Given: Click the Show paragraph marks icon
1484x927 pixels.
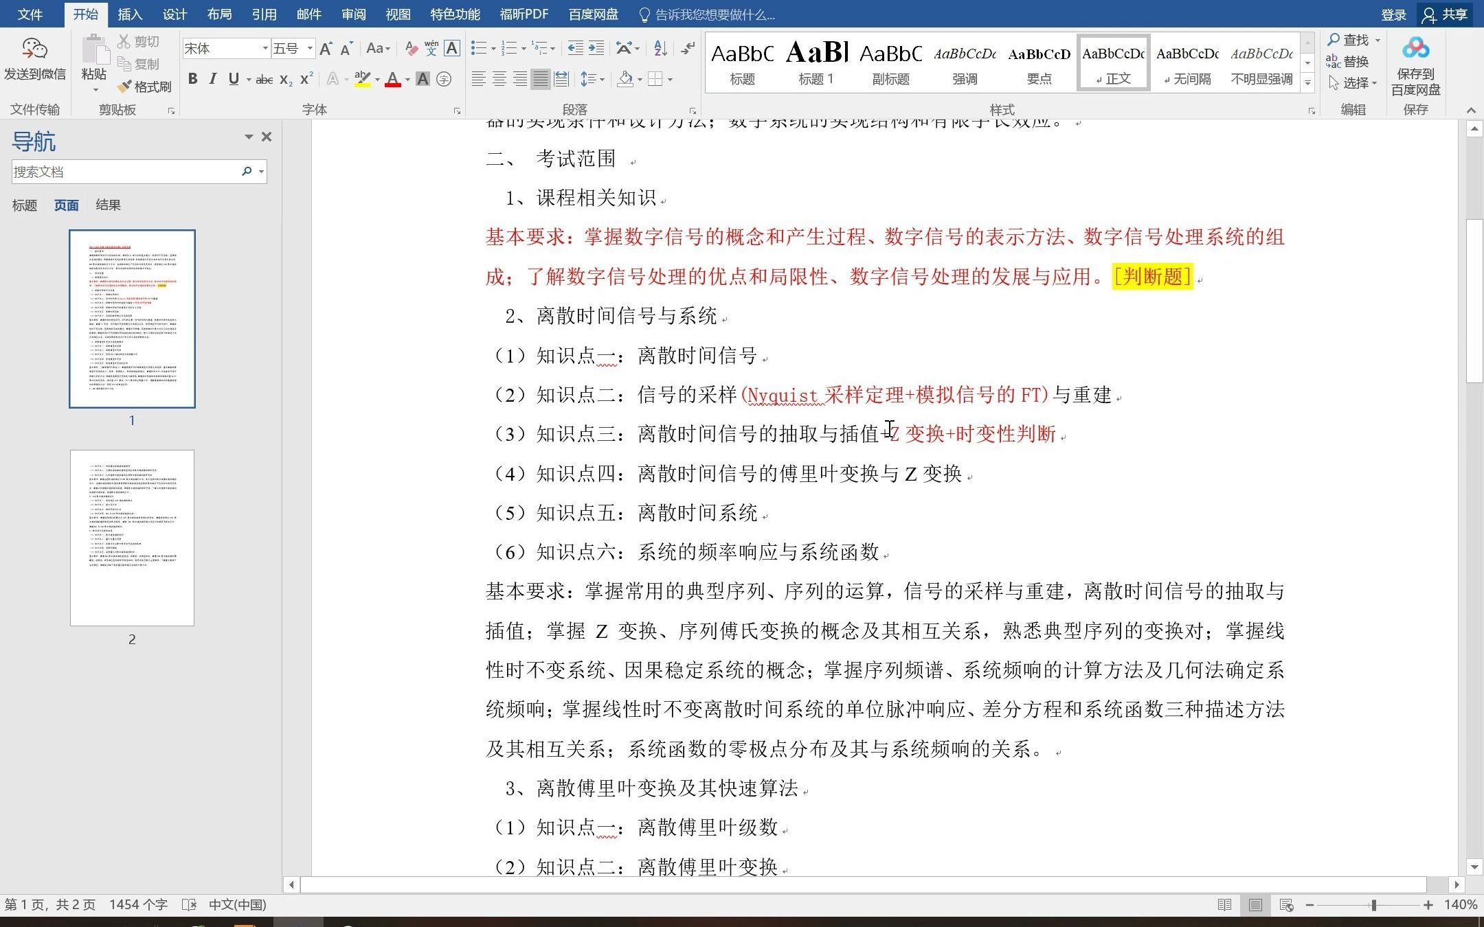Looking at the screenshot, I should coord(687,48).
